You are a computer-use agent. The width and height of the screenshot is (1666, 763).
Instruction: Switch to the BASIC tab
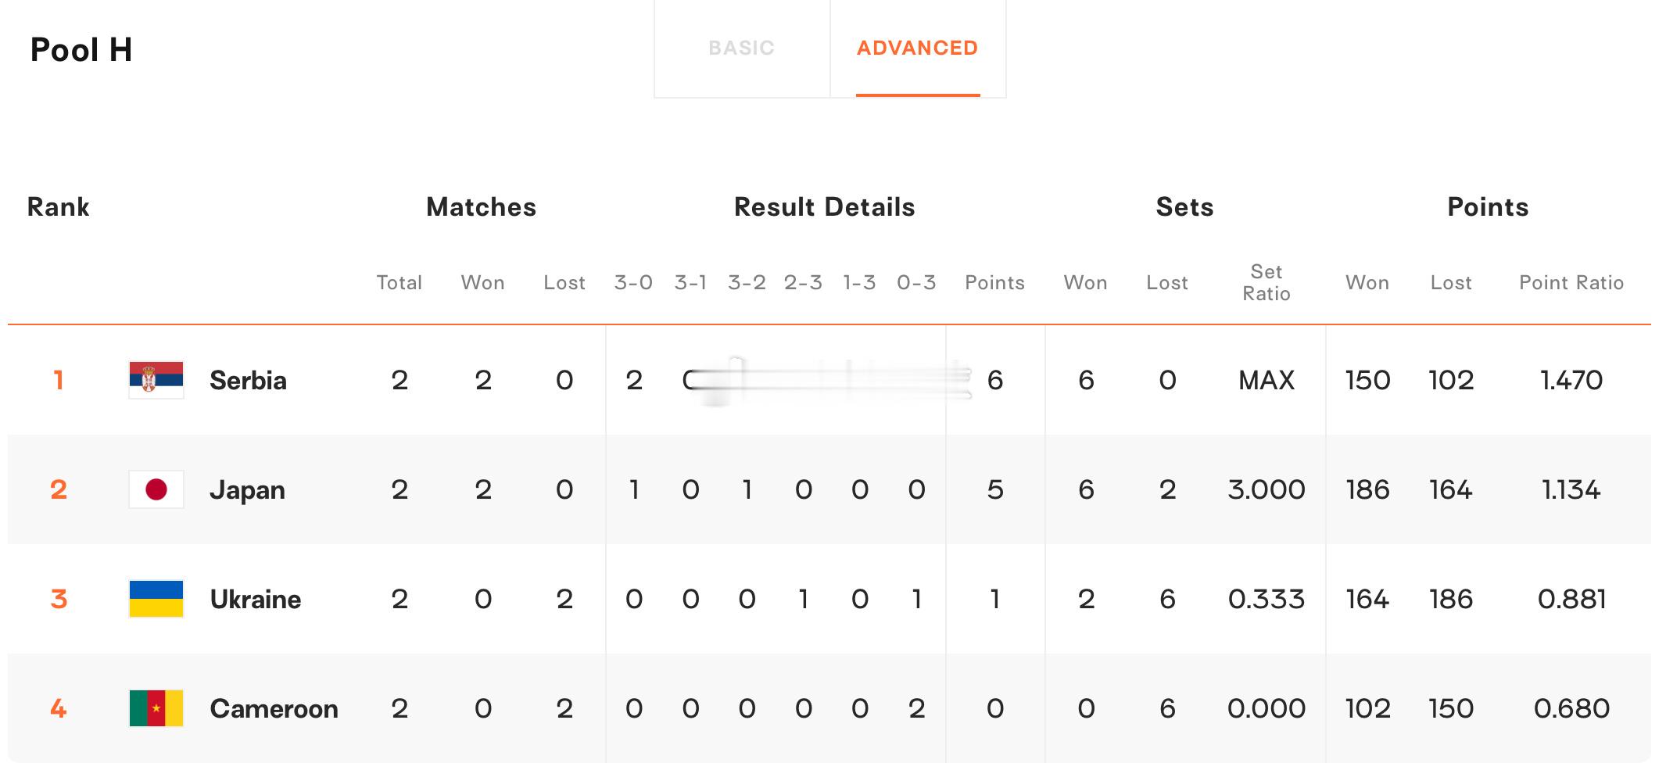741,48
